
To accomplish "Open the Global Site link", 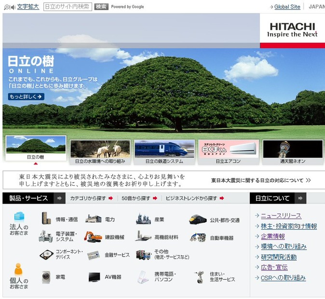I will 287,7.
